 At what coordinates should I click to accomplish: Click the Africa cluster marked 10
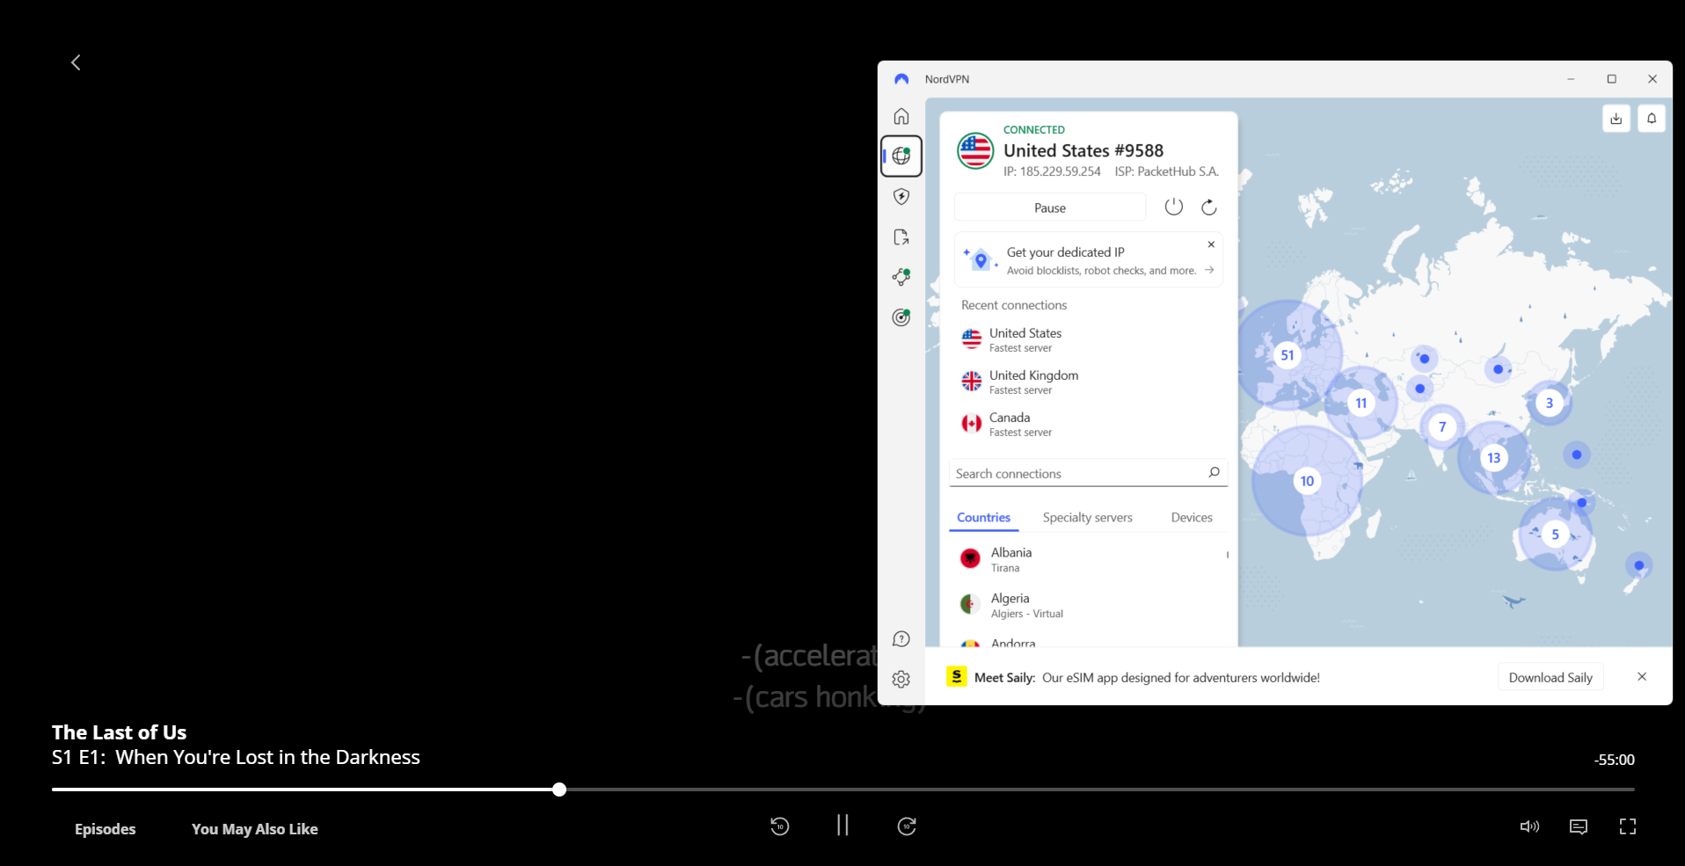pyautogui.click(x=1307, y=481)
